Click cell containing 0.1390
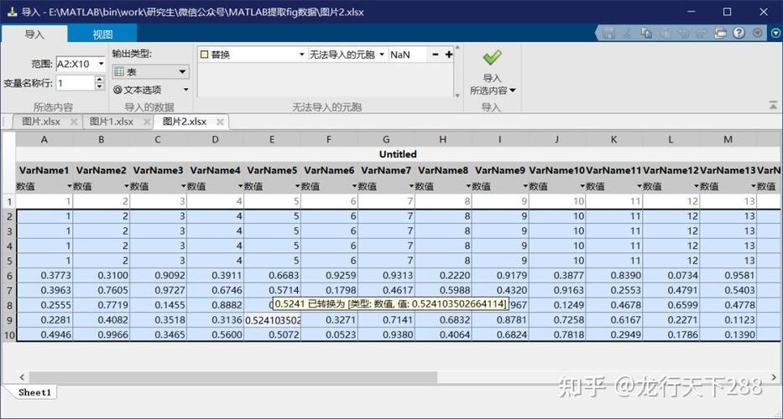The width and height of the screenshot is (783, 419). tap(728, 334)
